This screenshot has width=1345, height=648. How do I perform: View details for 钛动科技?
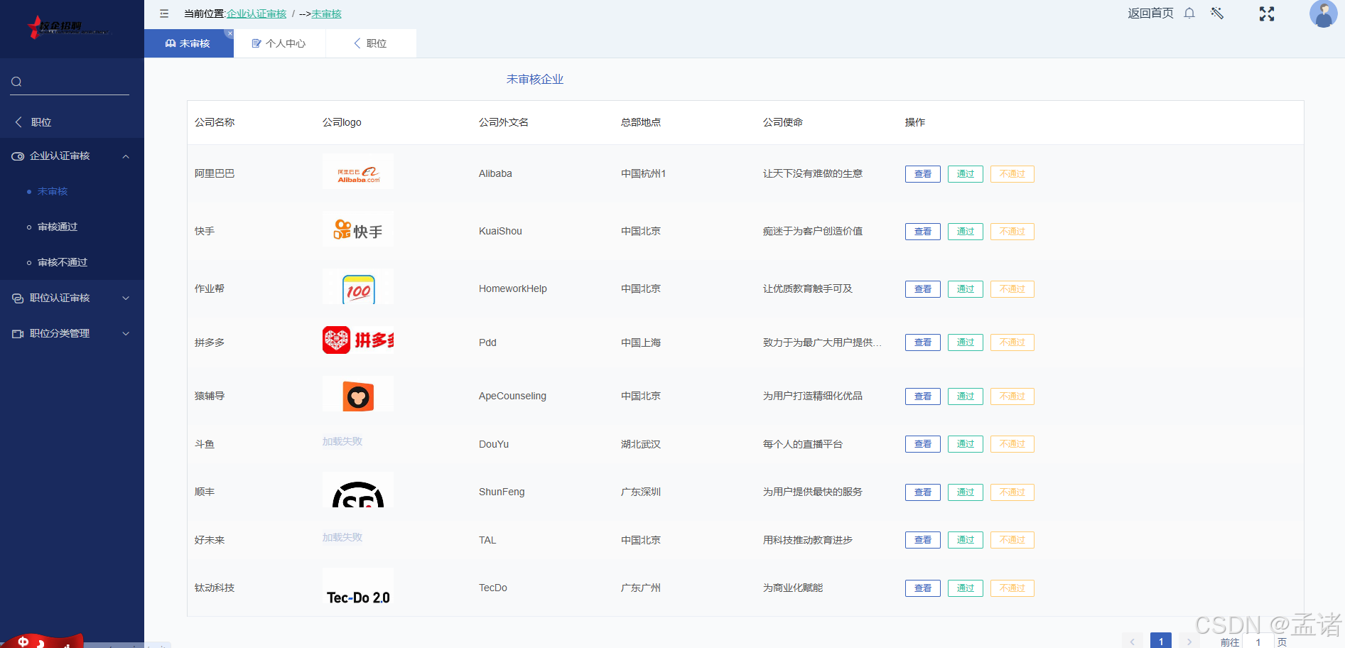click(922, 588)
